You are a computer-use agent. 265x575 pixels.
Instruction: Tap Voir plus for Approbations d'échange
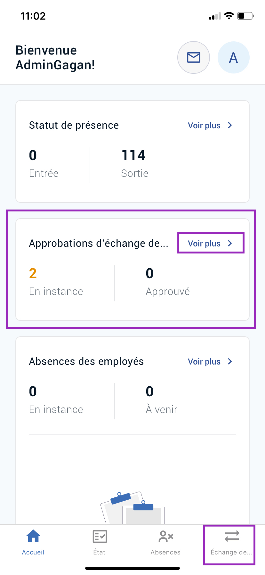204,244
